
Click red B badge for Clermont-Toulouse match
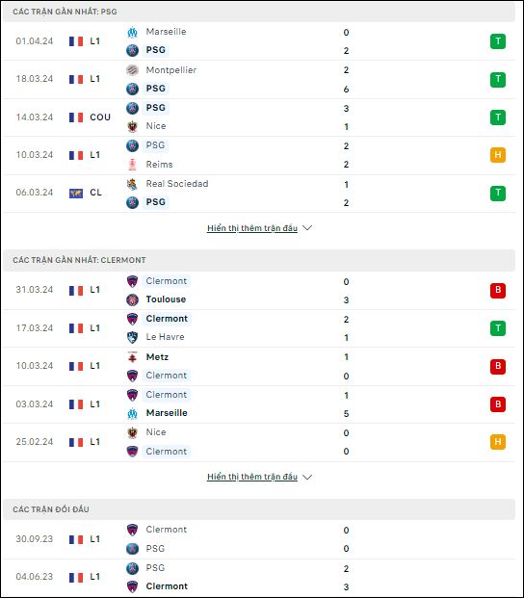click(x=498, y=290)
